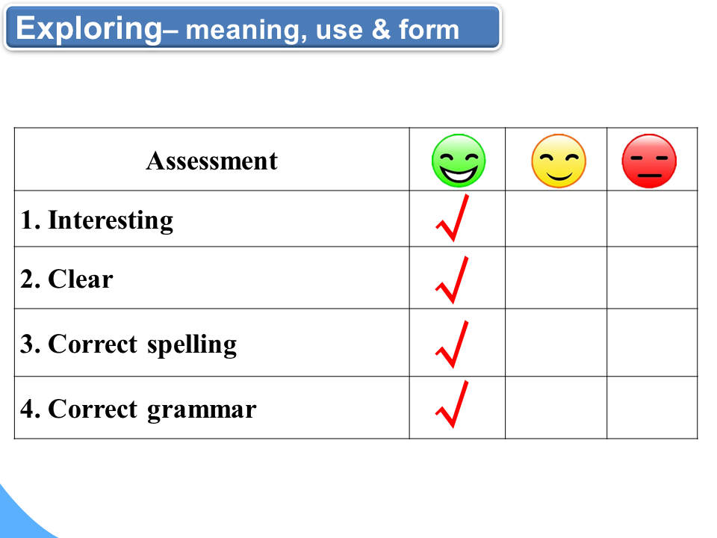Select yellow-face cell in Correct grammar row
717x538 pixels.
click(x=556, y=408)
